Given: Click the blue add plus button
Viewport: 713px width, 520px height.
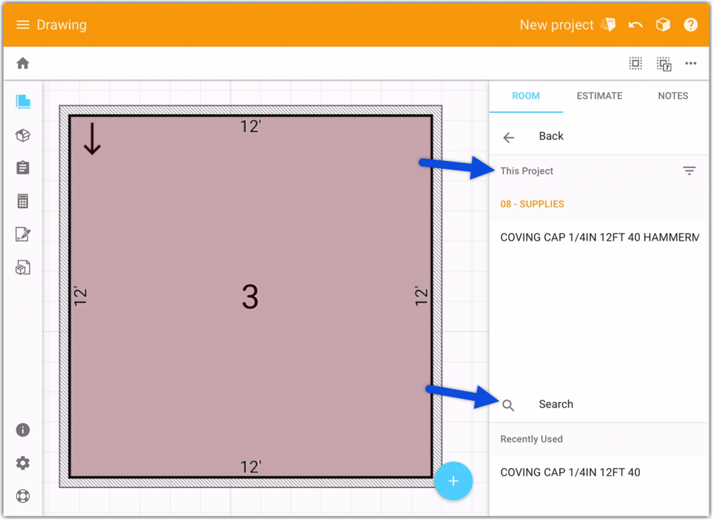Looking at the screenshot, I should pos(454,481).
